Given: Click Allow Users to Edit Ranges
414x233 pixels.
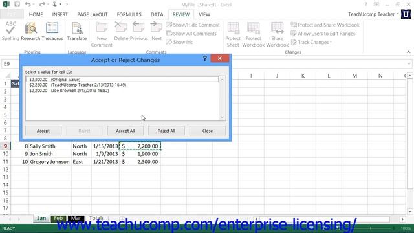Looking at the screenshot, I should tap(323, 34).
